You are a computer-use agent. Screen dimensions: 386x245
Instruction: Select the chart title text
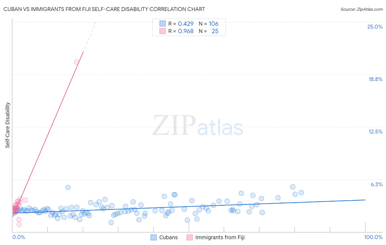[x=104, y=9]
